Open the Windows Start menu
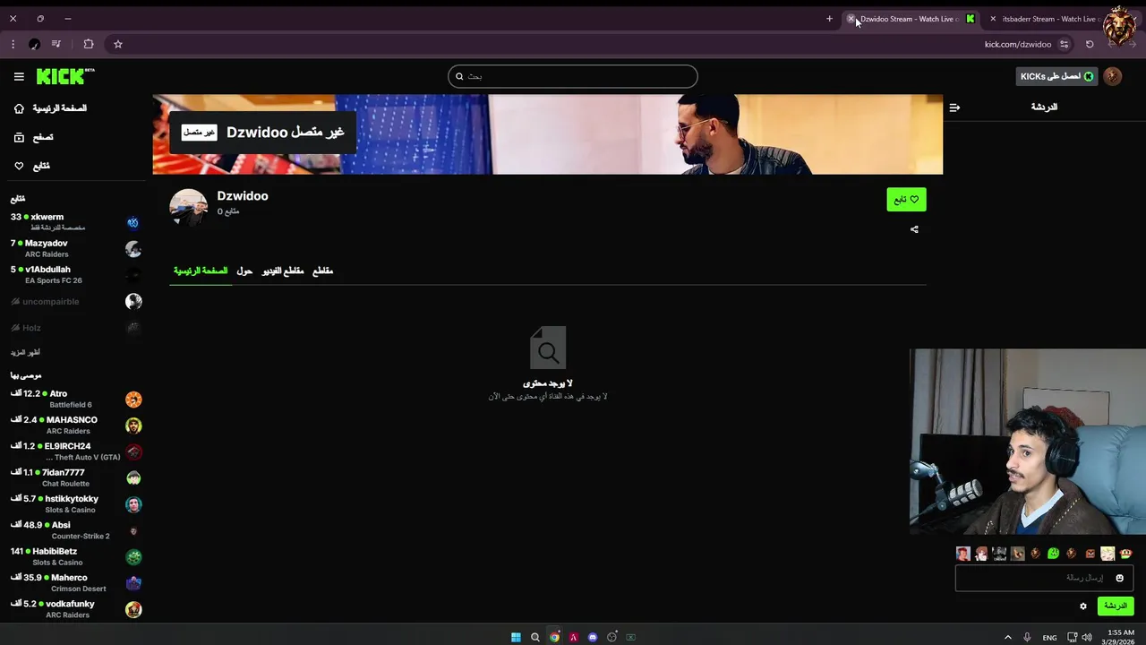The height and width of the screenshot is (645, 1146). pos(516,637)
